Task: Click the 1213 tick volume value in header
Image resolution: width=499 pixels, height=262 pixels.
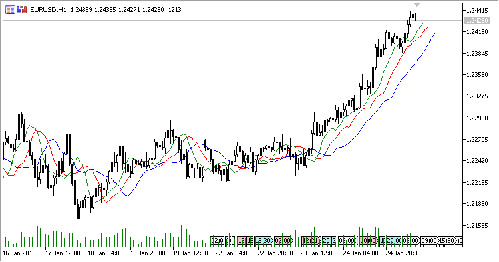Action: pos(175,10)
